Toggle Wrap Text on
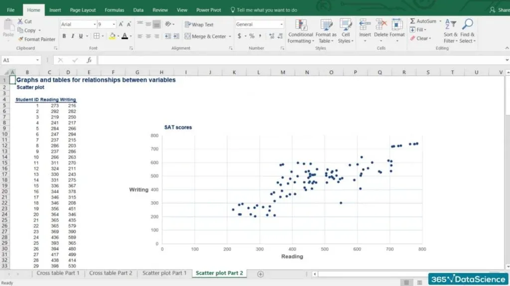This screenshot has width=510, height=286. click(x=199, y=24)
